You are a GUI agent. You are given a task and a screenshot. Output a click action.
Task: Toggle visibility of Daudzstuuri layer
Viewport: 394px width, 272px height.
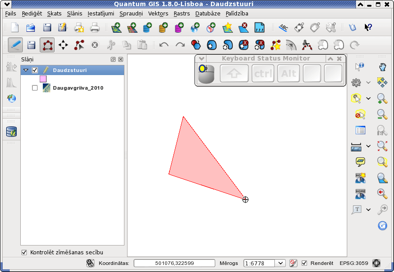(x=35, y=70)
